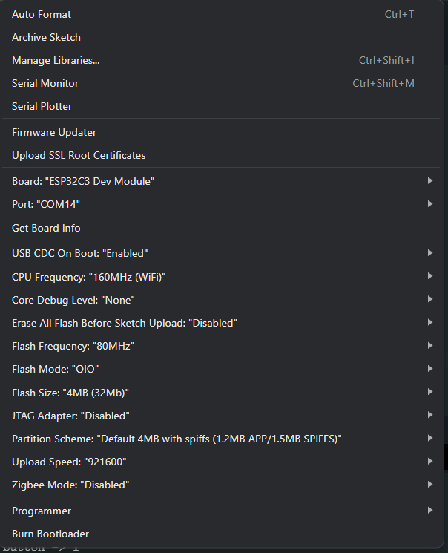
Task: Expand the Programmer submenu arrow
Action: pos(429,511)
